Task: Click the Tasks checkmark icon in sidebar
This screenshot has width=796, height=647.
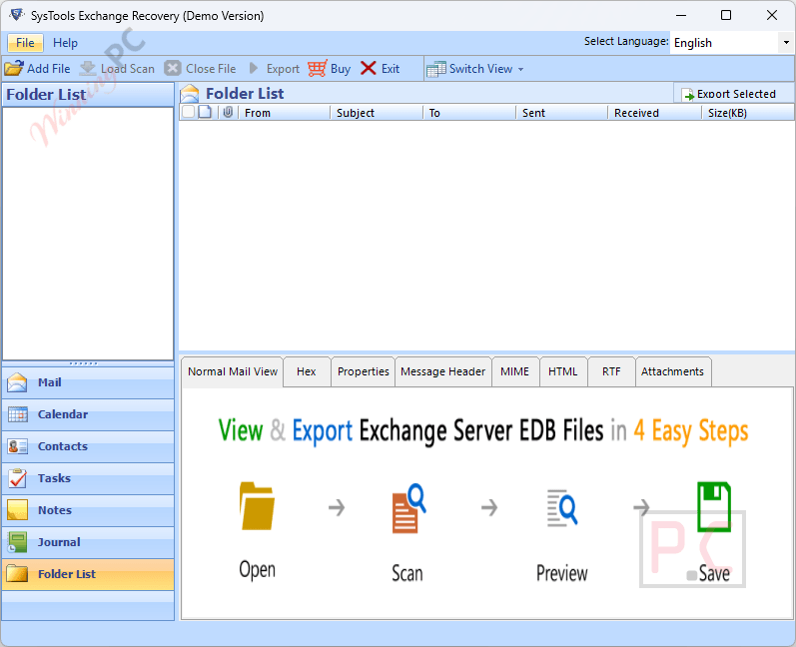Action: pyautogui.click(x=18, y=478)
